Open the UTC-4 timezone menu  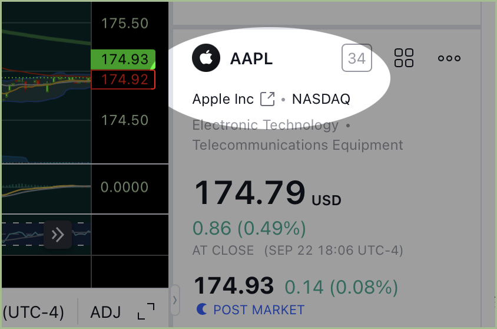[x=34, y=312]
